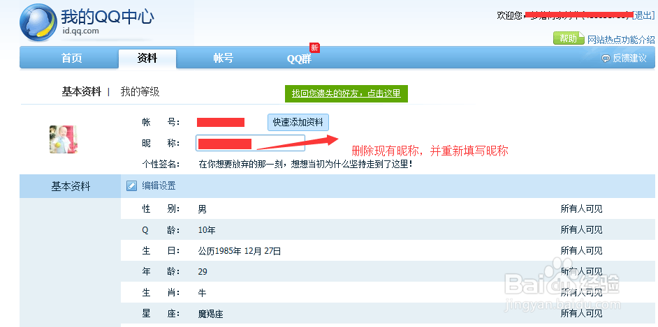Click the 我的QQ中心 title text

tap(108, 17)
